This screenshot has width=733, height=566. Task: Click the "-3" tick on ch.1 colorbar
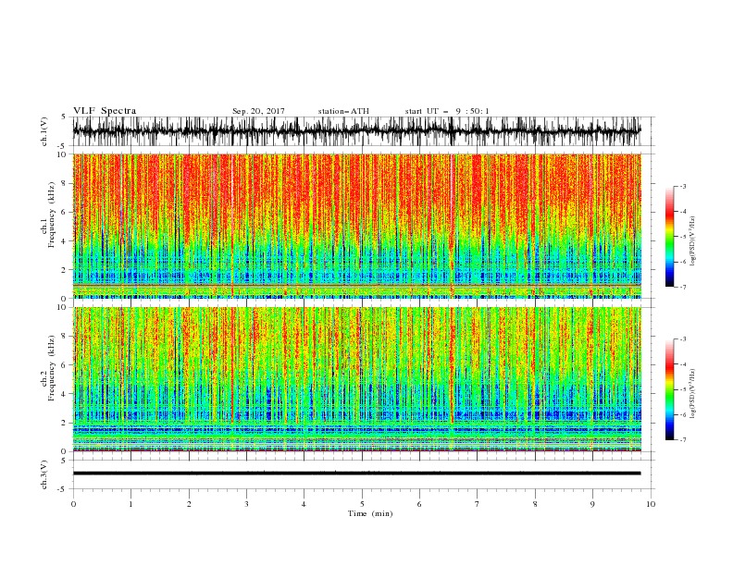[x=682, y=186]
